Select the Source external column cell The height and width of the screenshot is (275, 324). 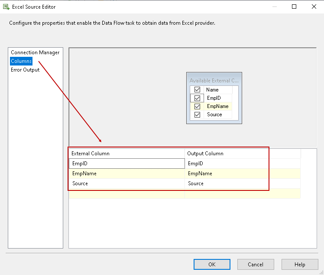127,183
